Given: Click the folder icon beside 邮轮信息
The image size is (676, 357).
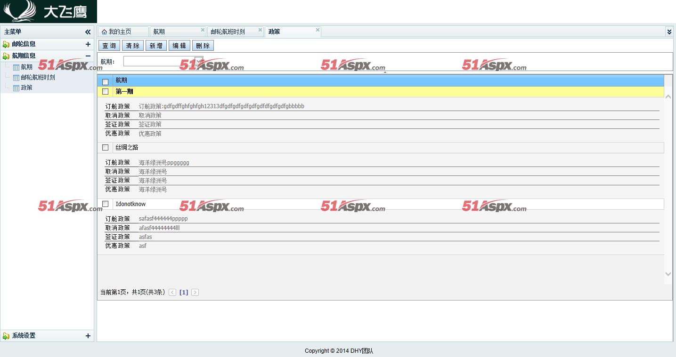Looking at the screenshot, I should tap(6, 44).
